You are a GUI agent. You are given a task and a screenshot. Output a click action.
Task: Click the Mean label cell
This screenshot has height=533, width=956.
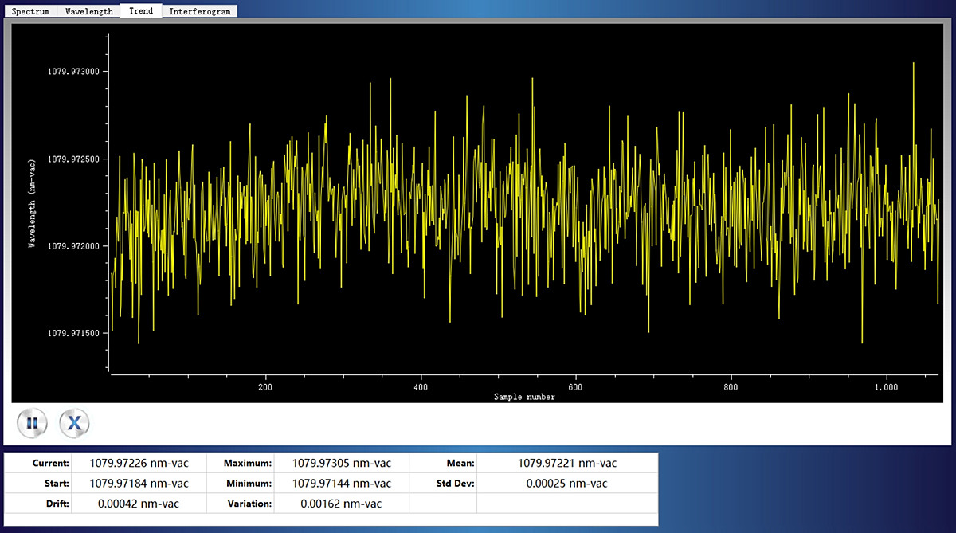click(443, 463)
